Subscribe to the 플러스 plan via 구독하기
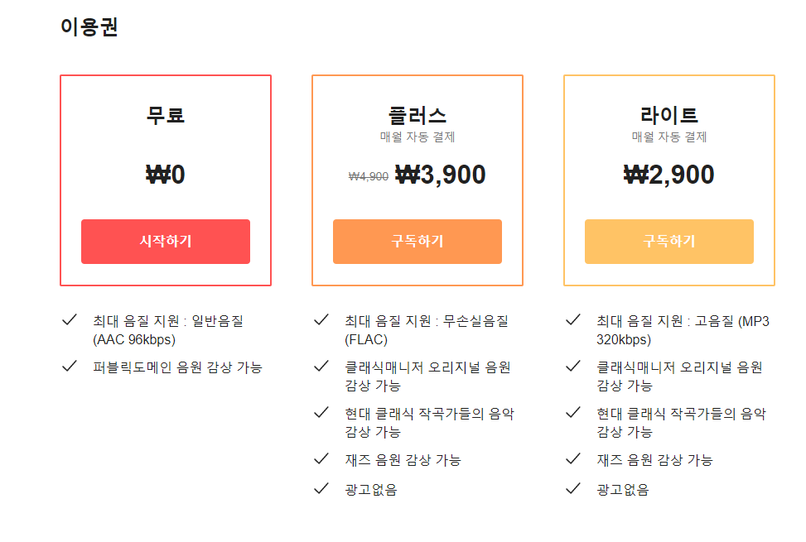Image resolution: width=806 pixels, height=542 pixels. [417, 242]
